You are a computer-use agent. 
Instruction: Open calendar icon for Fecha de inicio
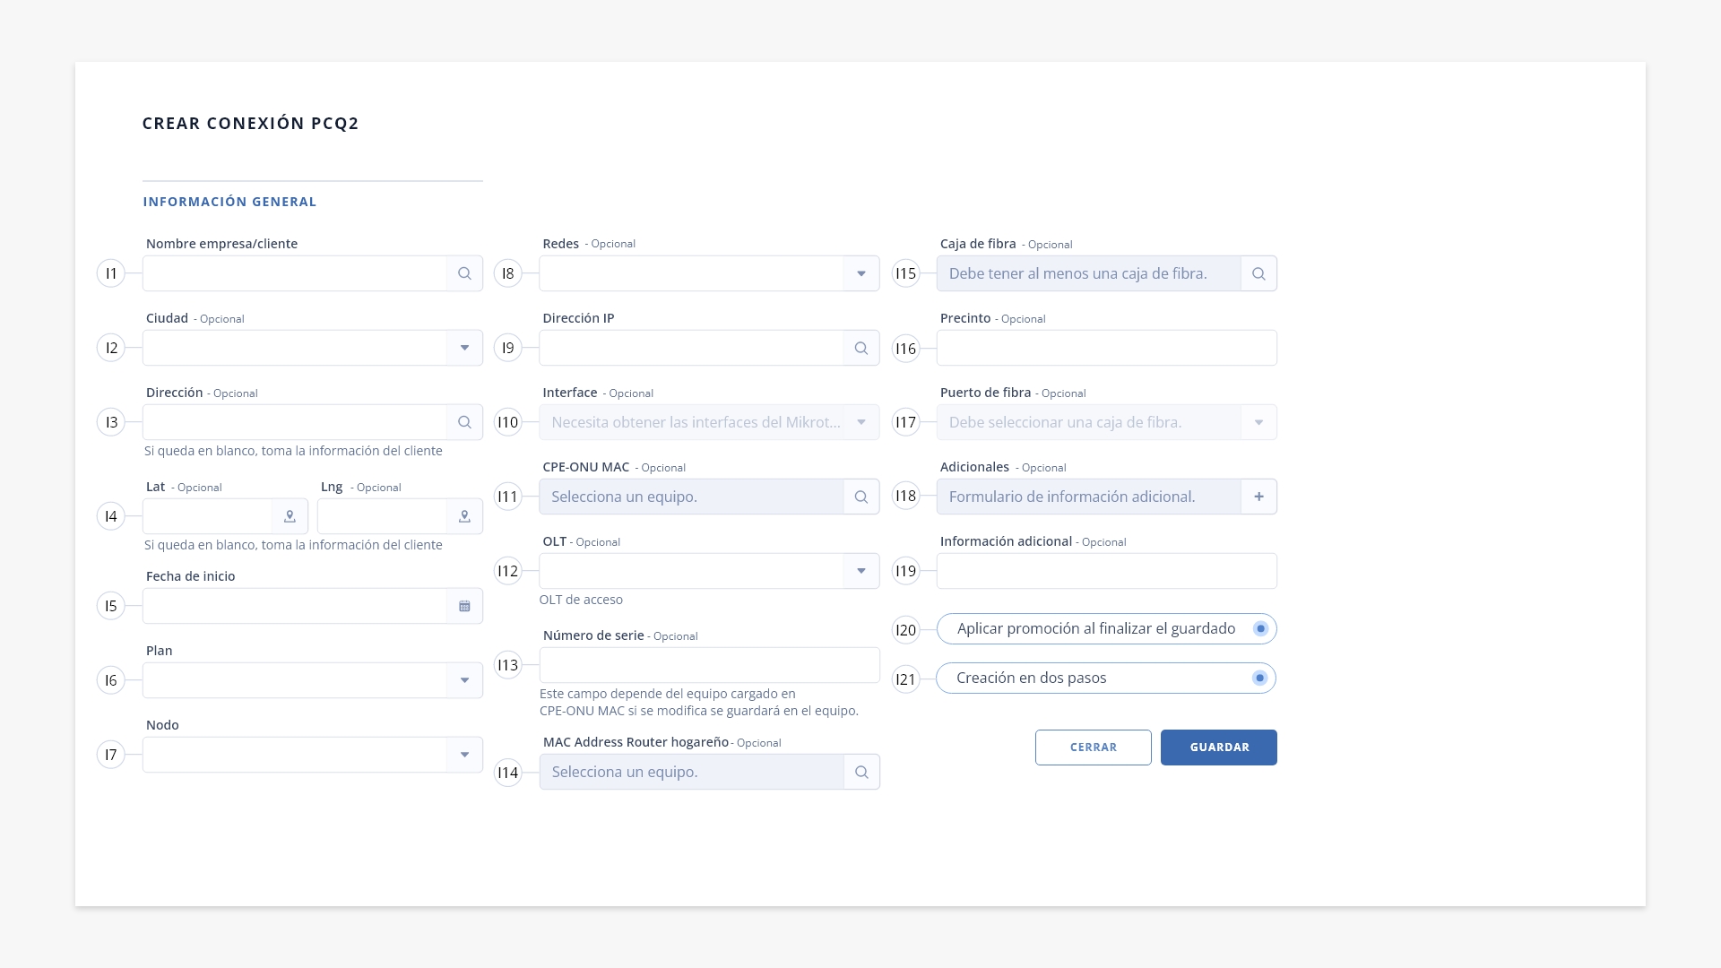click(464, 606)
